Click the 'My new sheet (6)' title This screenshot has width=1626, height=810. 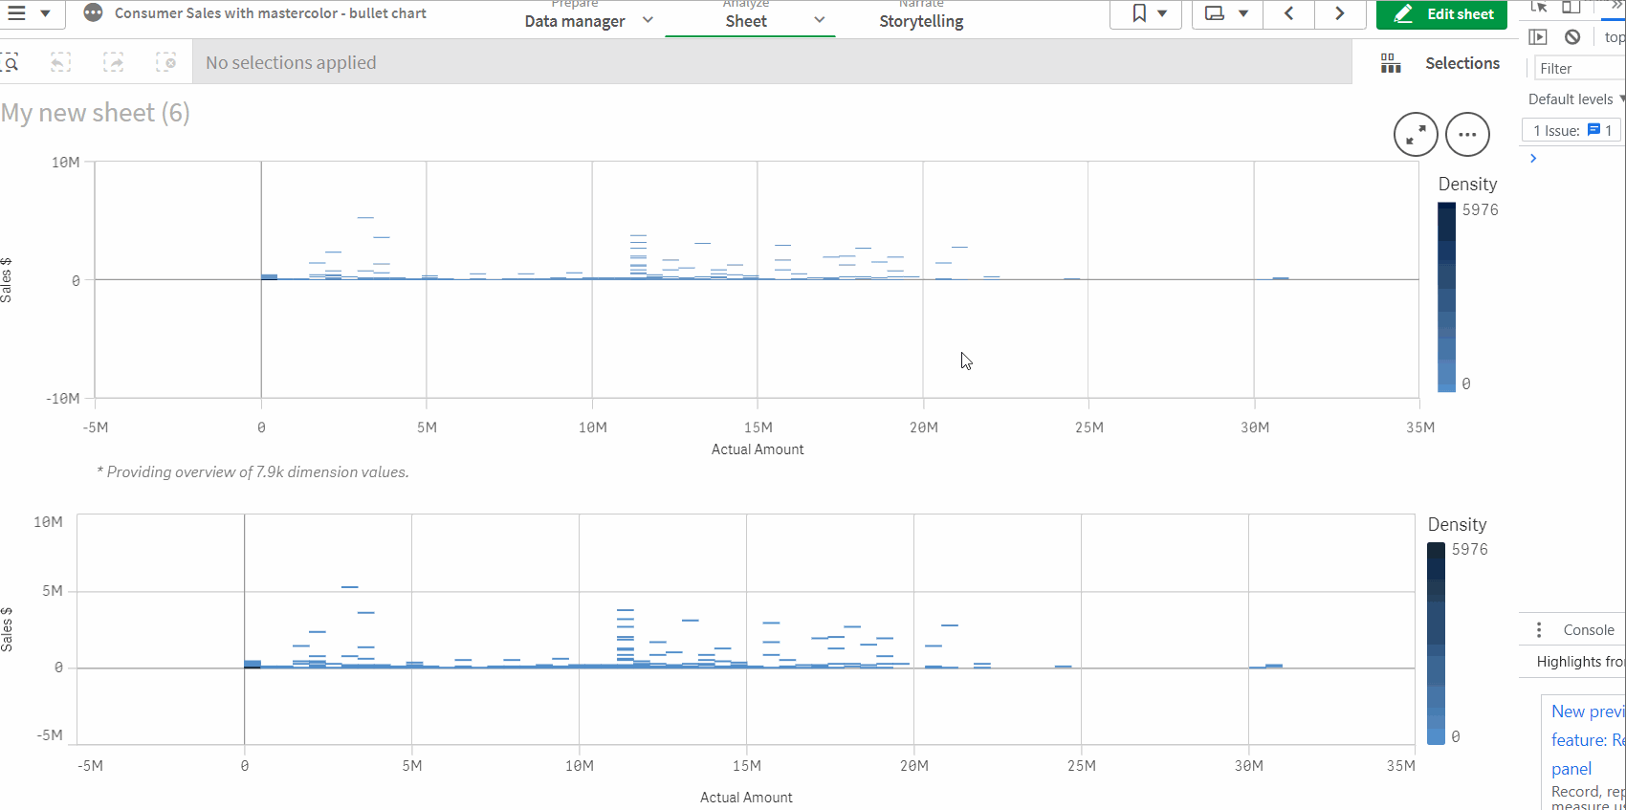(x=96, y=113)
